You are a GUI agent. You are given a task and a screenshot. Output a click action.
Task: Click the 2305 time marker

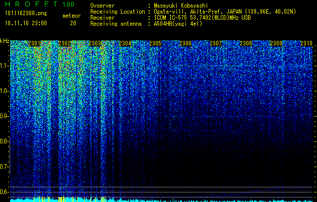(x=155, y=43)
